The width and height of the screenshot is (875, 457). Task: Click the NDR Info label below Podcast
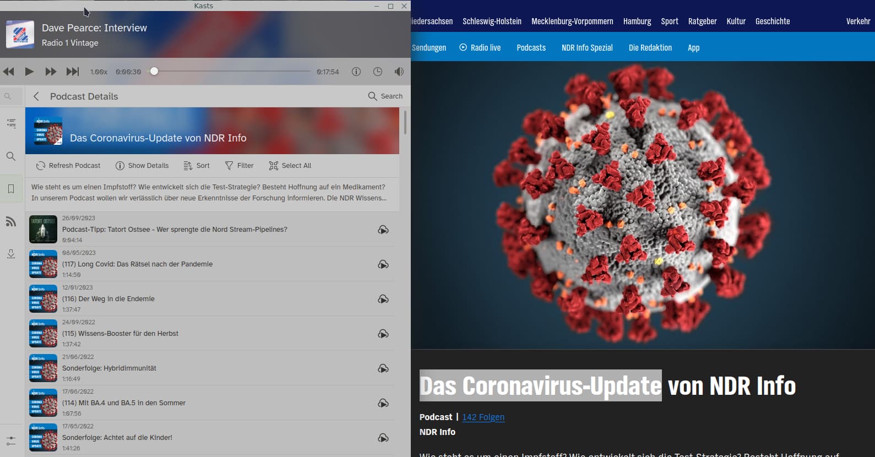(x=437, y=432)
